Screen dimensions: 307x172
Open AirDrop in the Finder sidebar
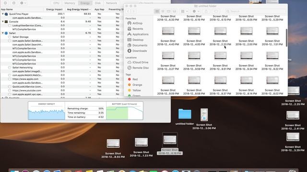tap(138, 23)
